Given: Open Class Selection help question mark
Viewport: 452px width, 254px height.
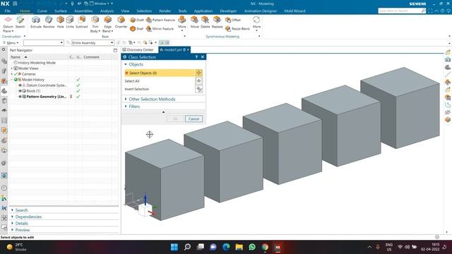Looking at the screenshot, I should (196, 57).
